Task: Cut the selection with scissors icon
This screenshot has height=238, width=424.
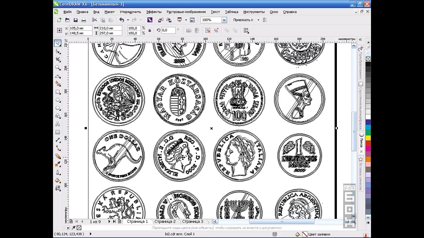Action: point(94,20)
